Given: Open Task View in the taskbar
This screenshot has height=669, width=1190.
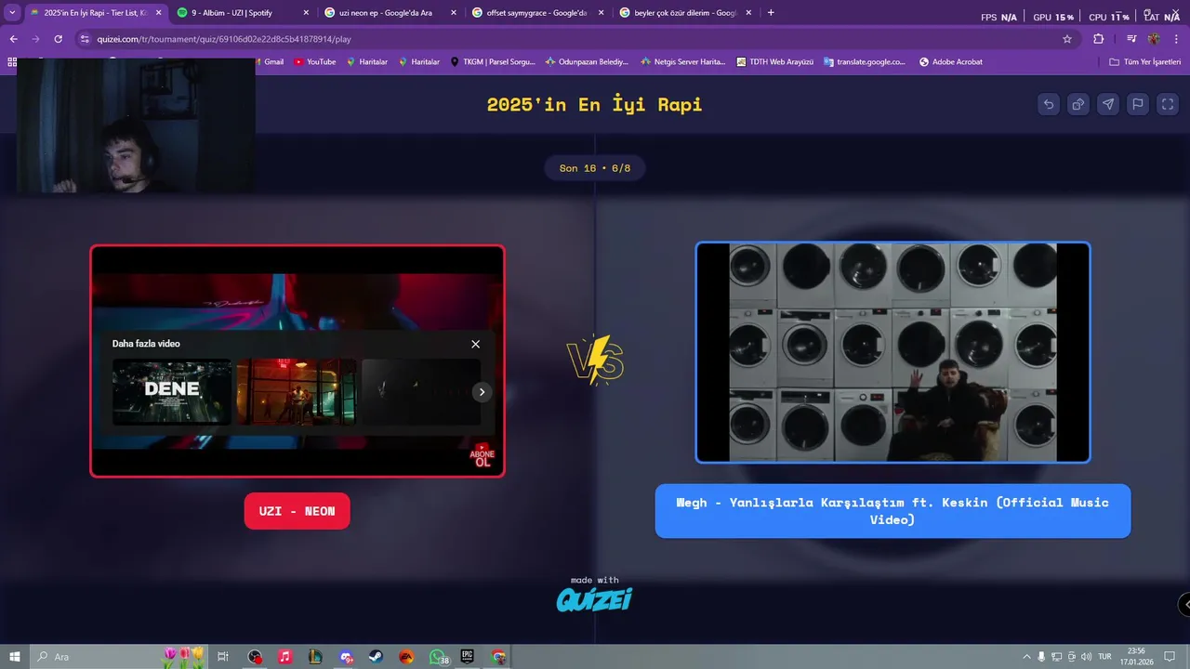Looking at the screenshot, I should [223, 657].
